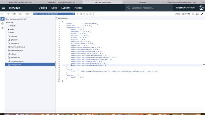This screenshot has width=205, height=115.
Task: Click the circular icon beside Line 23 status
Action: (193, 14)
